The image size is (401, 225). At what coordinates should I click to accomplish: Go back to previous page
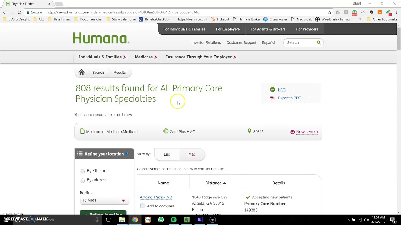5,12
